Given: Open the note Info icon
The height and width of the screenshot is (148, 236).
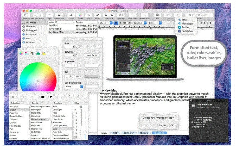Looking at the screenshot, I should point(157,15).
